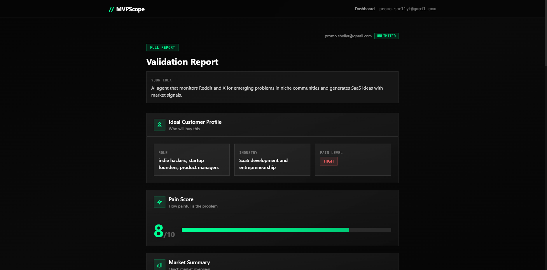The image size is (547, 270).
Task: Click the lightning bolt icon beside Pain Score
Action: [159, 202]
